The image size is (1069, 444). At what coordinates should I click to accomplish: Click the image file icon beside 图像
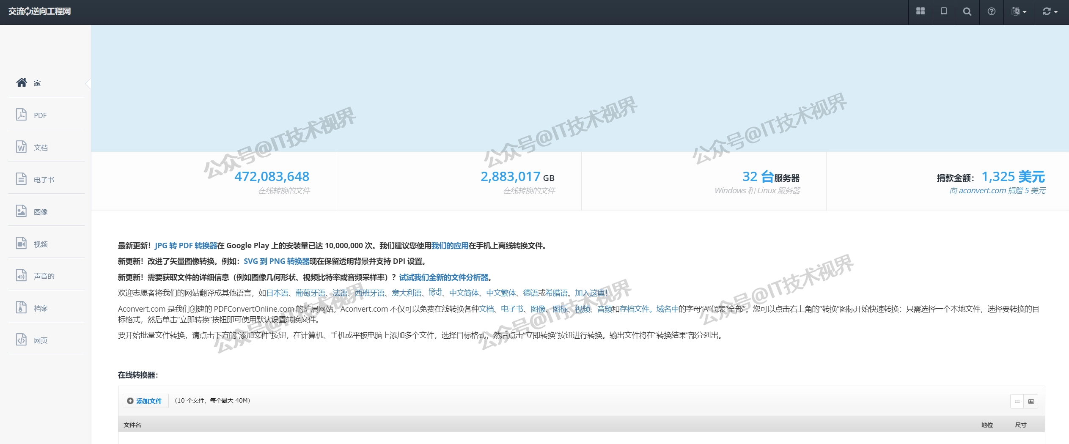(21, 211)
